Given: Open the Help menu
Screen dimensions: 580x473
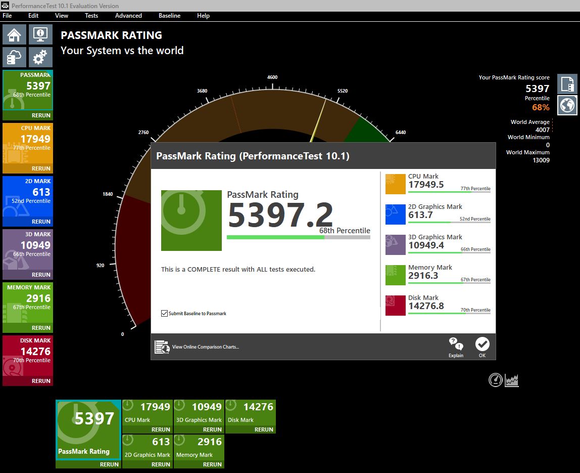Looking at the screenshot, I should tap(203, 16).
